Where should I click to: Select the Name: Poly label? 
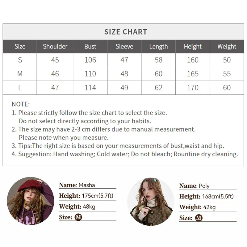pyautogui.click(x=194, y=186)
